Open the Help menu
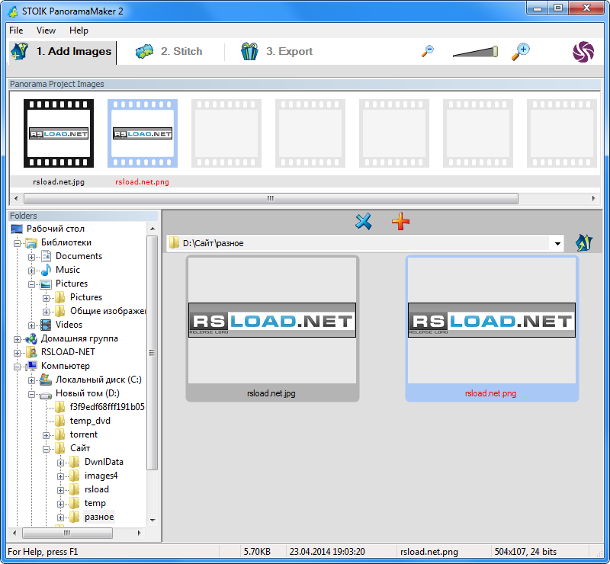The height and width of the screenshot is (564, 610). pyautogui.click(x=79, y=30)
